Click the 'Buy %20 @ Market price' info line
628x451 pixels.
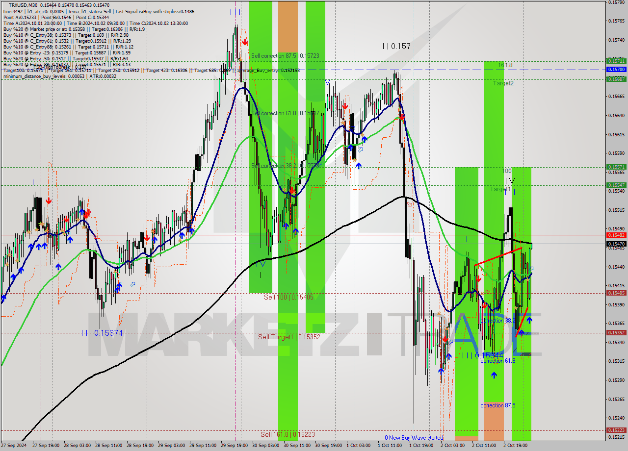(74, 29)
